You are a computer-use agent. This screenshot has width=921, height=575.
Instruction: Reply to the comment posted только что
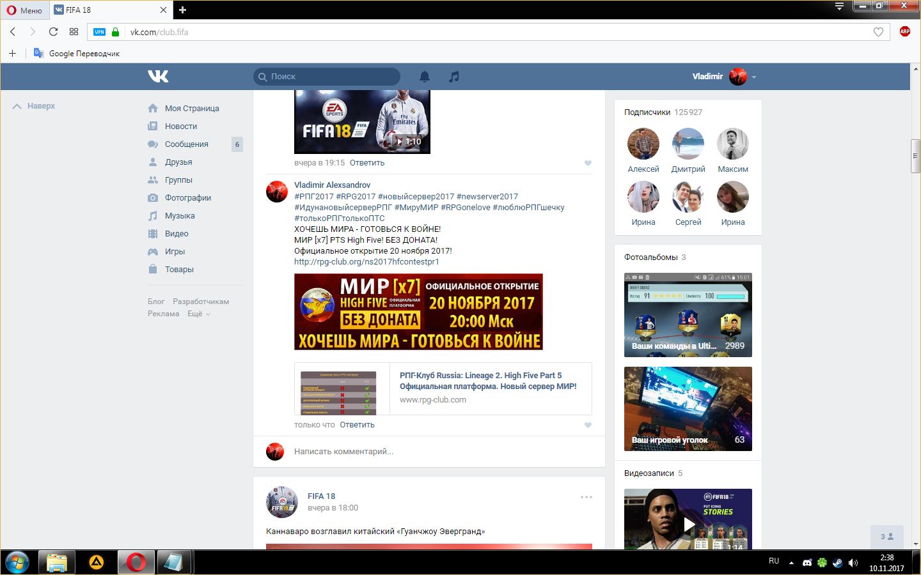[x=357, y=425]
